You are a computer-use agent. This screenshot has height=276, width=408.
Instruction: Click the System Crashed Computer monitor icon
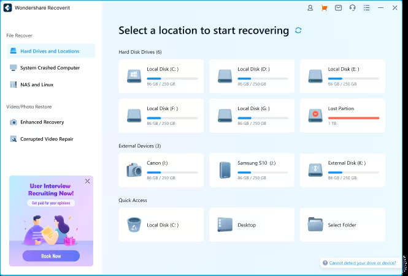[13, 68]
